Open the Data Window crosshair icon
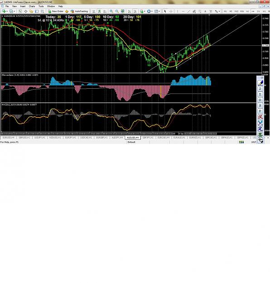270x283 pixels. tap(26, 11)
